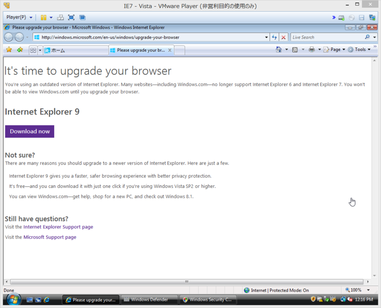Click the floppy drive device icon

361,18
